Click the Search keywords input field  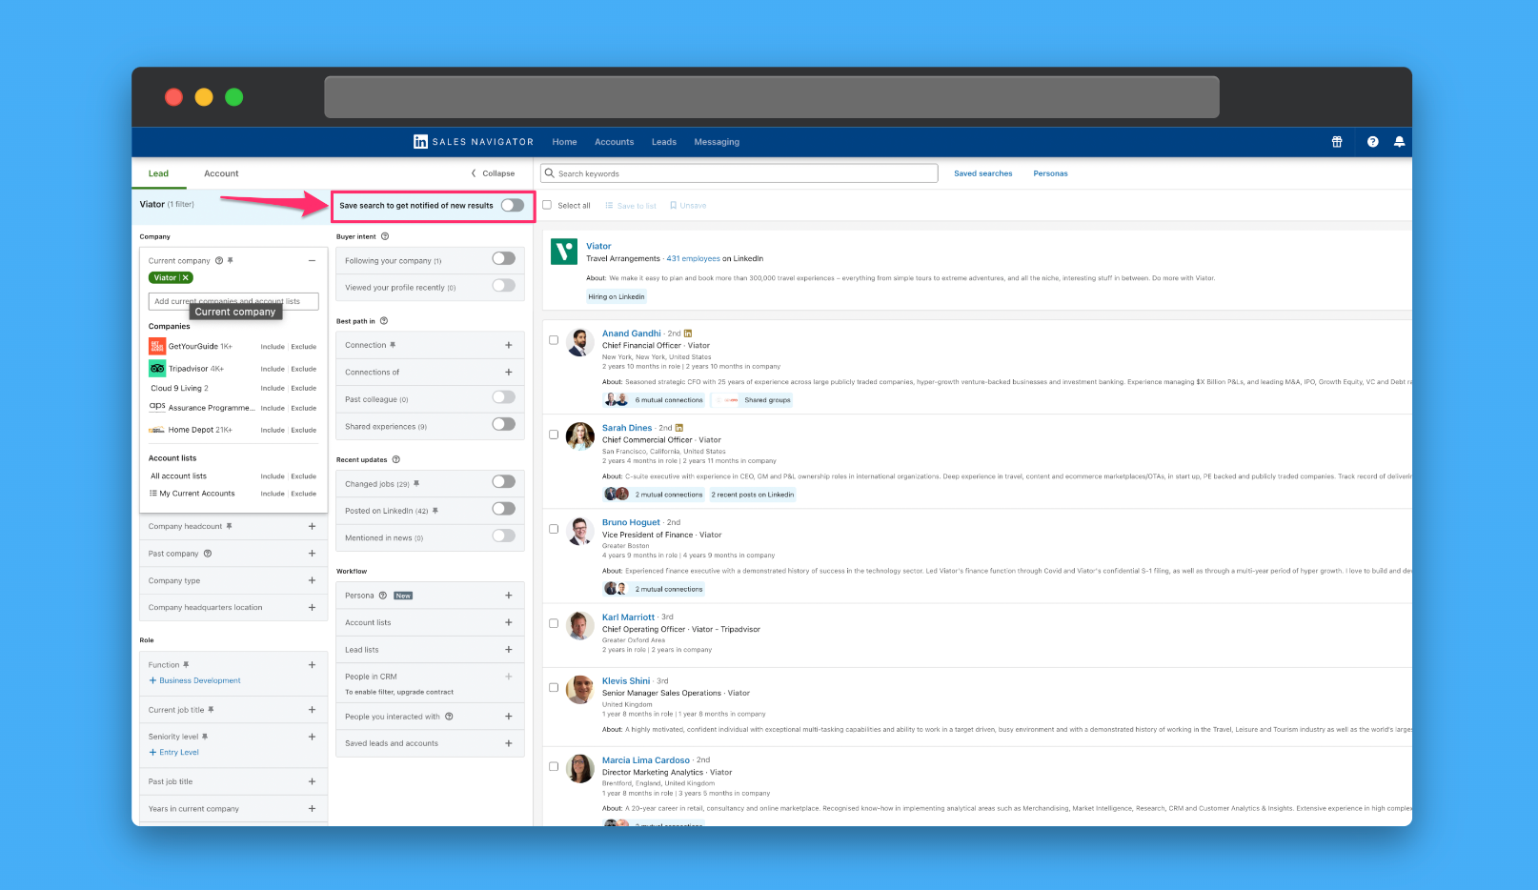[739, 173]
